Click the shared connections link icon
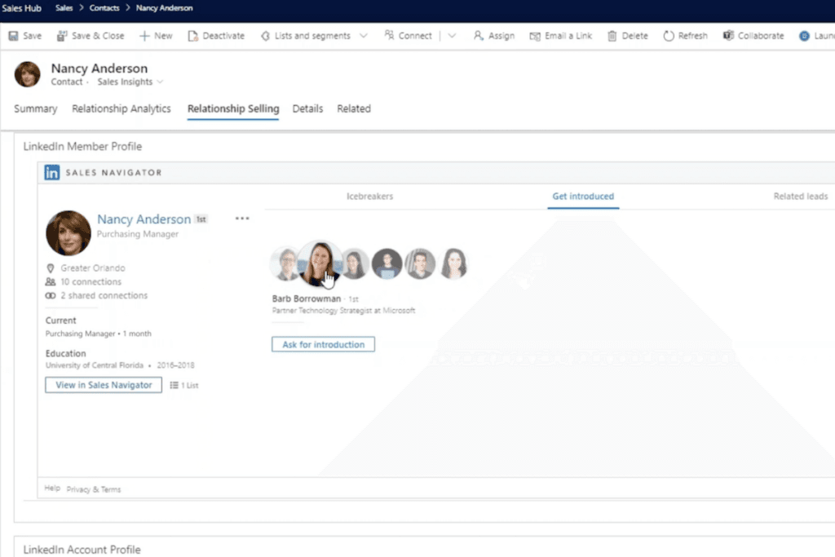835x557 pixels. click(x=51, y=295)
